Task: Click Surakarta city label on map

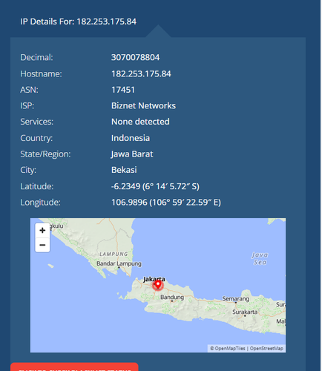Action: (x=245, y=312)
